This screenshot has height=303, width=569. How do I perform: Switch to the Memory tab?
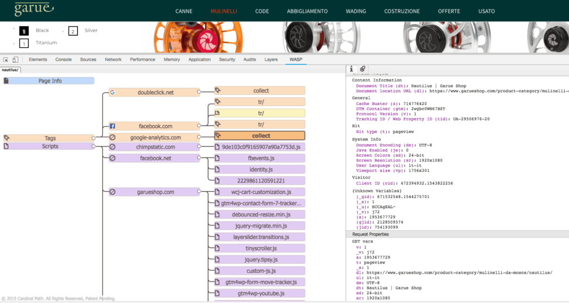(x=172, y=59)
